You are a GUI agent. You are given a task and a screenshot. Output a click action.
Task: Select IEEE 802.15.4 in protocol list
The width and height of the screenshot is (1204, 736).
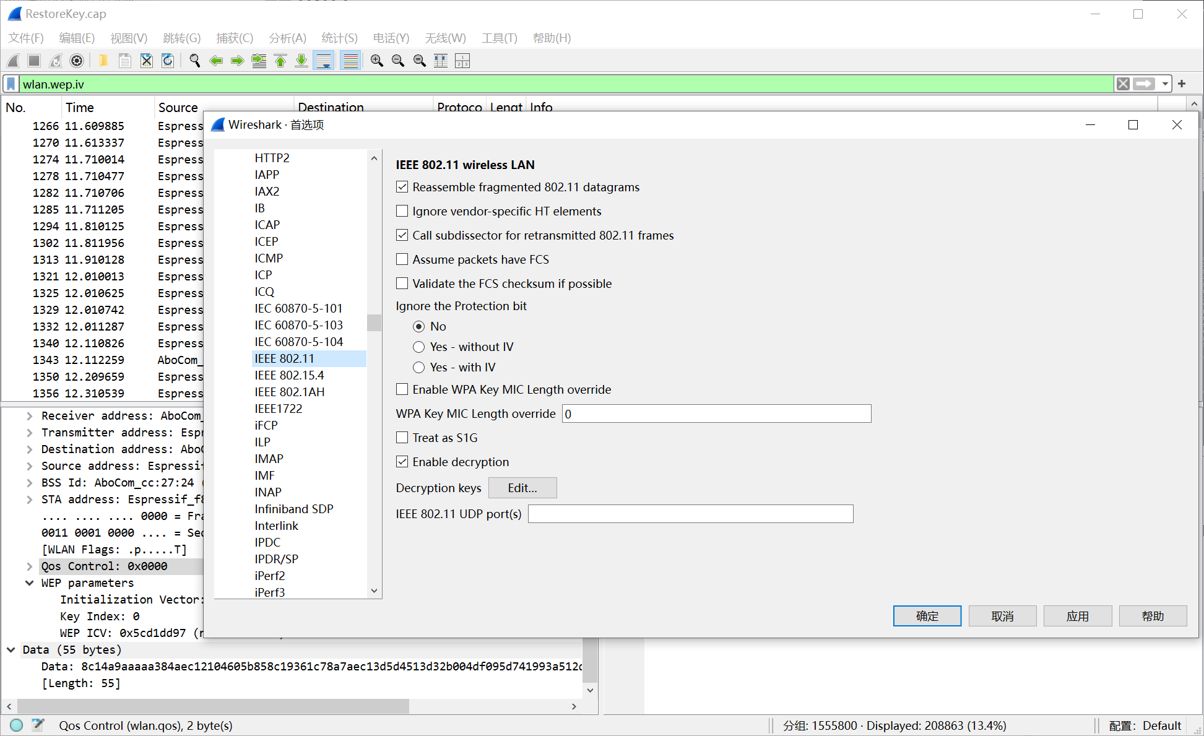(x=309, y=375)
